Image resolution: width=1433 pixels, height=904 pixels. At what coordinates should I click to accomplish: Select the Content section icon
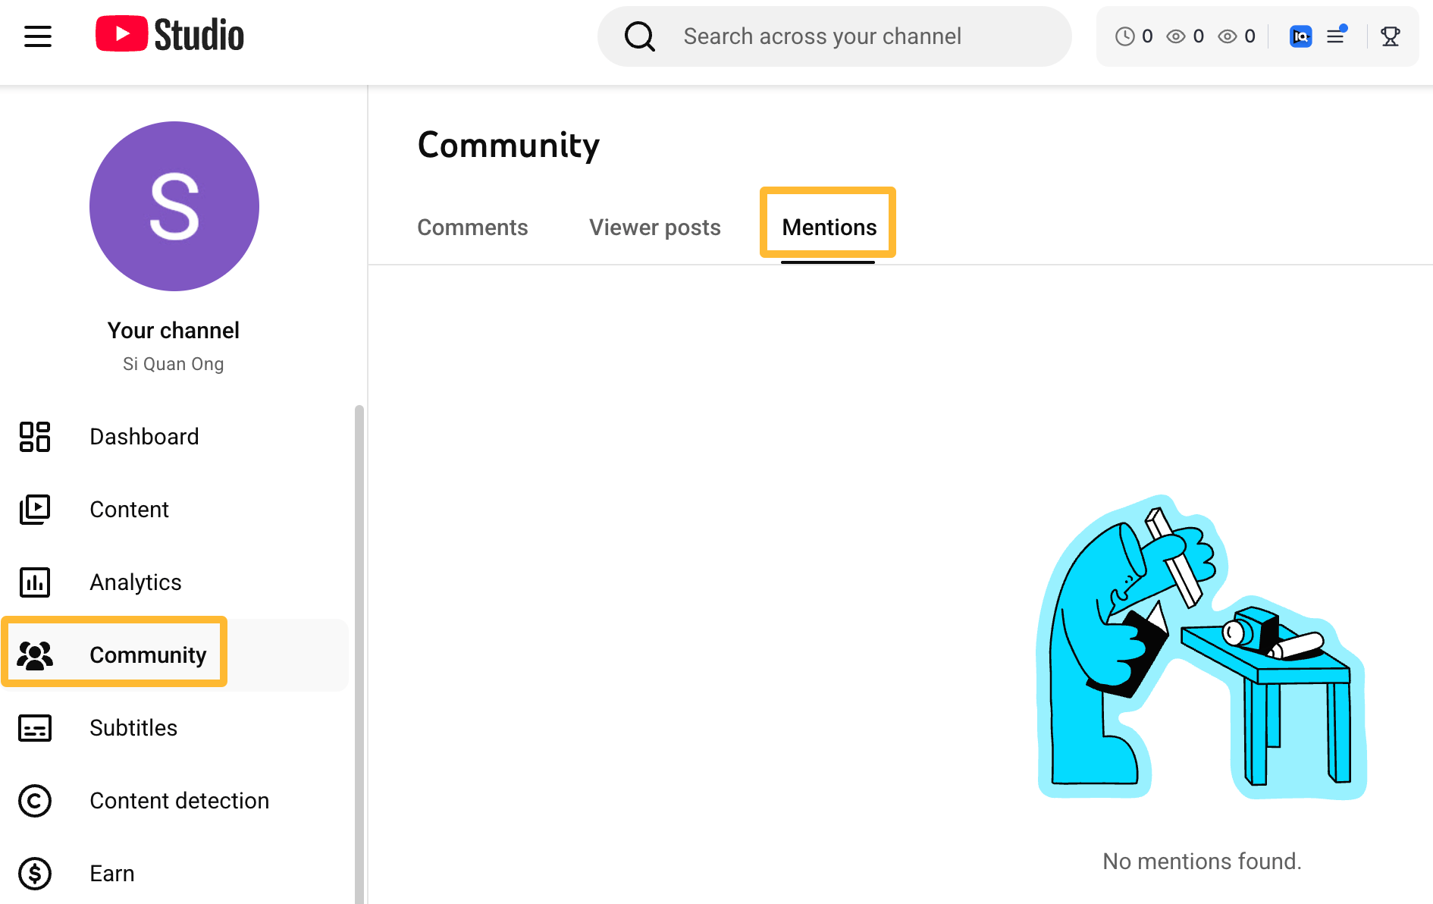tap(33, 509)
